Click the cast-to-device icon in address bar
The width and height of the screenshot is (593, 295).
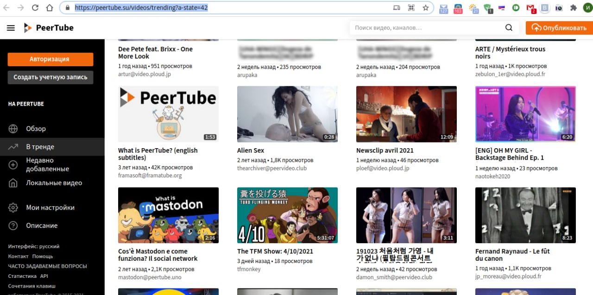(397, 8)
